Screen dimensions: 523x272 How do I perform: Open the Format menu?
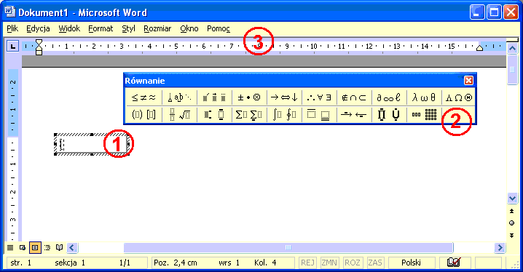tap(101, 28)
